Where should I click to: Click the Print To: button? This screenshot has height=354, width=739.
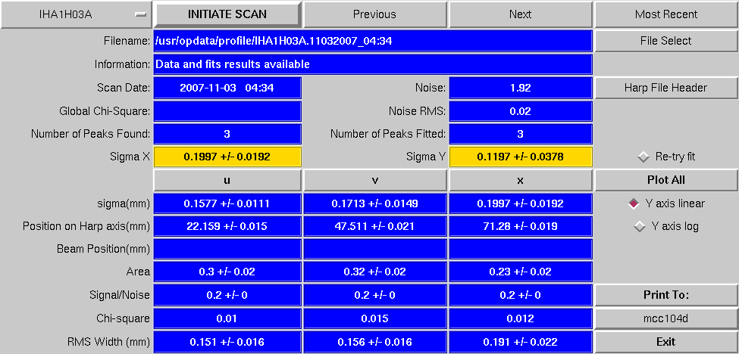666,295
